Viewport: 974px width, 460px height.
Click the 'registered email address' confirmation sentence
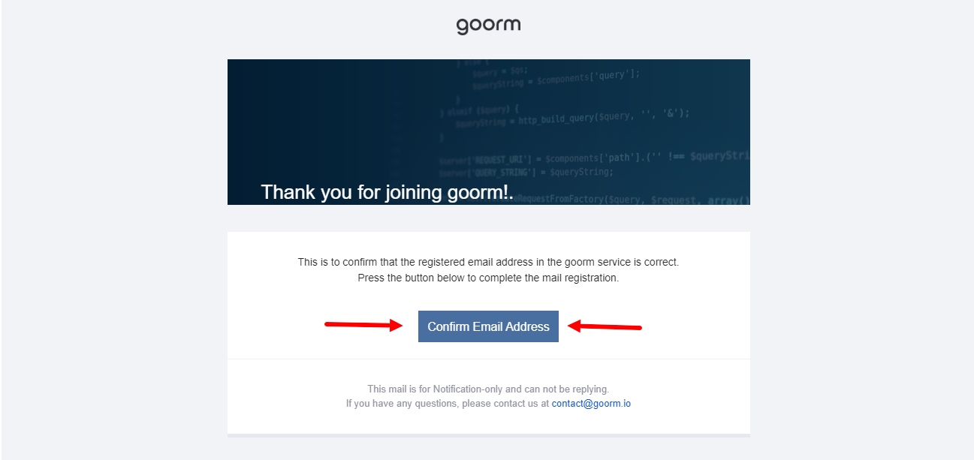[x=488, y=263]
